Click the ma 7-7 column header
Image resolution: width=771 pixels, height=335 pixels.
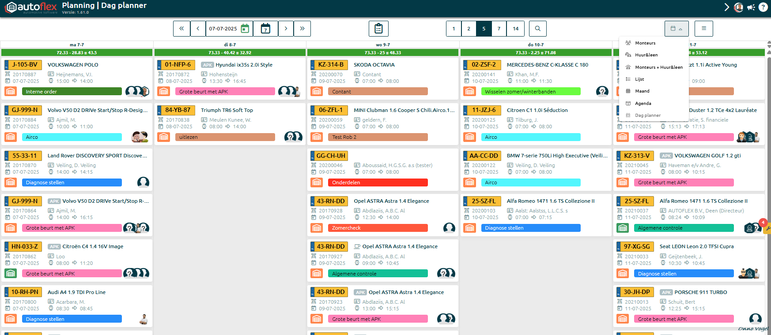77,45
